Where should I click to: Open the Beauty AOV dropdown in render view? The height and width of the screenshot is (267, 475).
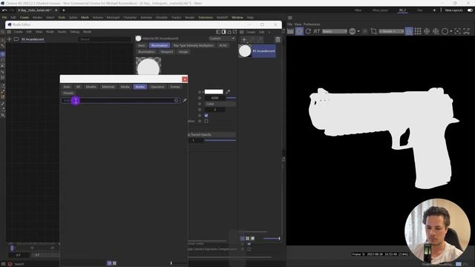(335, 31)
